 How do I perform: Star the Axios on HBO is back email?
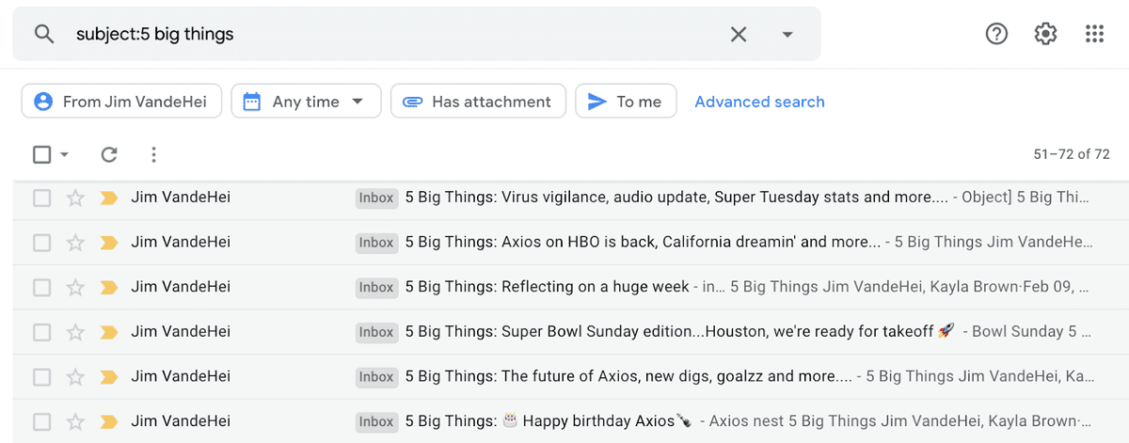pyautogui.click(x=75, y=243)
